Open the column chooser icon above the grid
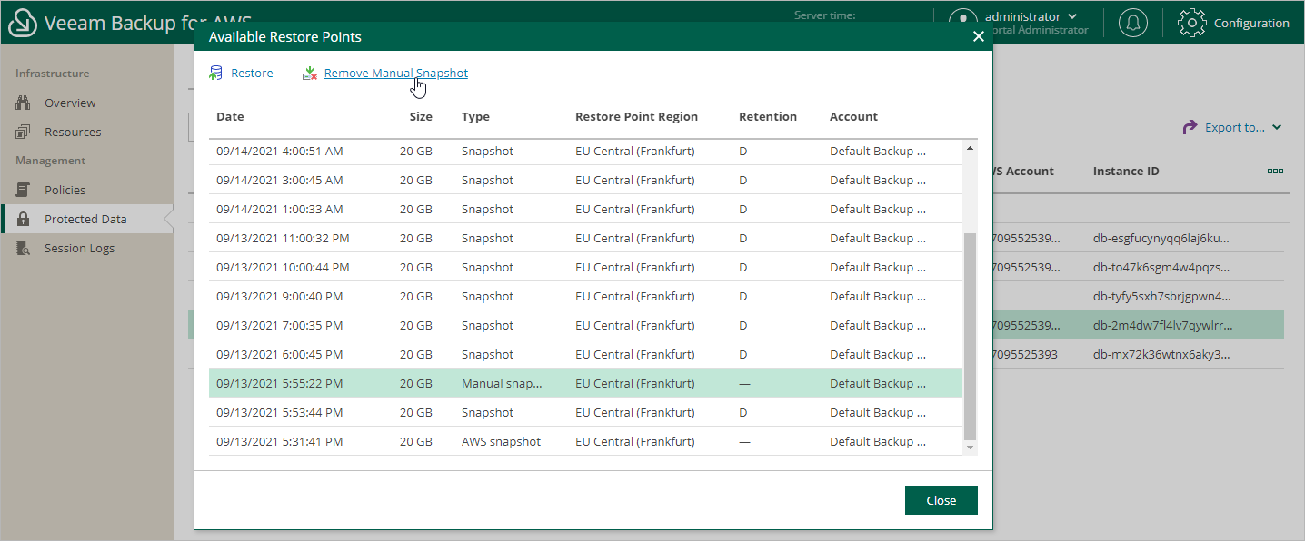This screenshot has height=541, width=1305. (x=1275, y=171)
